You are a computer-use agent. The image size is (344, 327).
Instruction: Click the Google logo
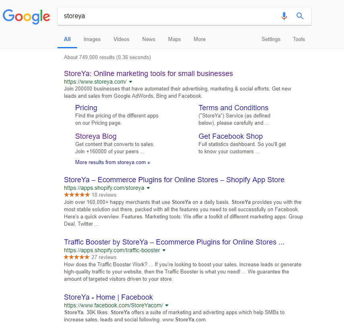[x=27, y=16]
